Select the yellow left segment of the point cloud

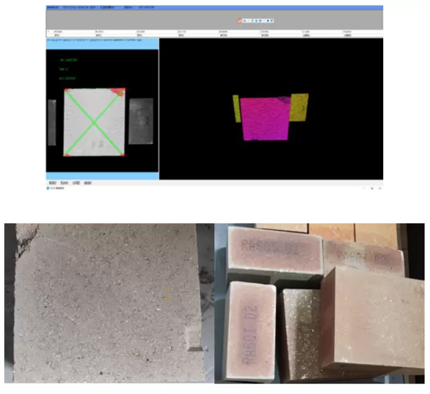click(236, 109)
